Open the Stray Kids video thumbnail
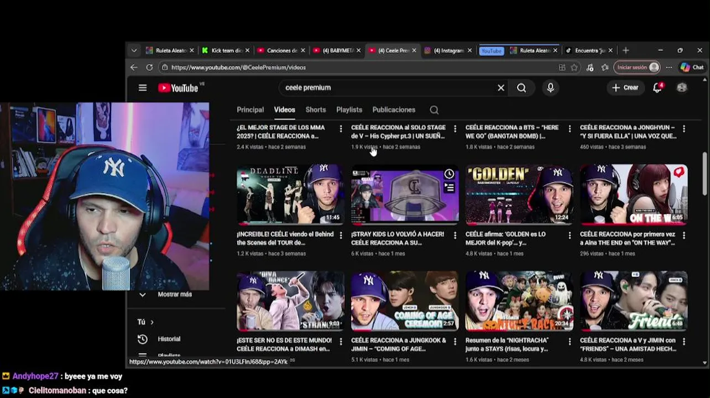710x398 pixels. 405,194
